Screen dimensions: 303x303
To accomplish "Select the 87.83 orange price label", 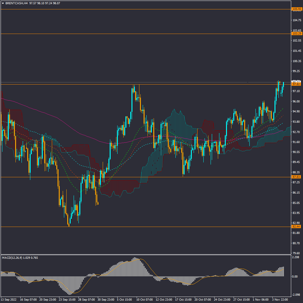I will (x=296, y=177).
